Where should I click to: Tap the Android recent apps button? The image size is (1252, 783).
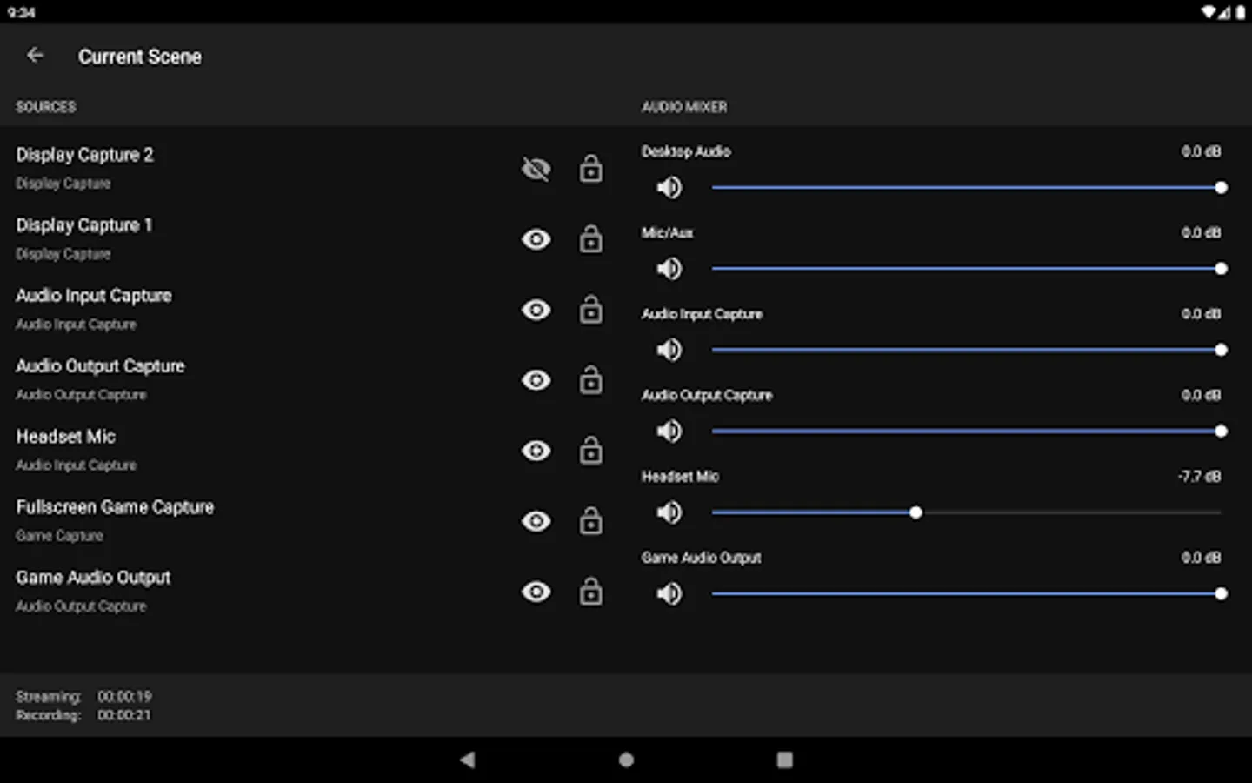pos(784,760)
